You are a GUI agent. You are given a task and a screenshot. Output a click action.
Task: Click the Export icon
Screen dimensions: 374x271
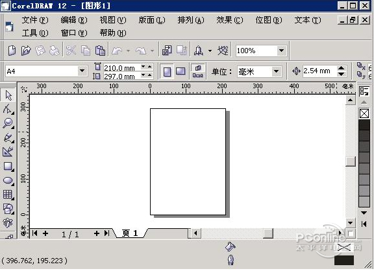[x=182, y=51]
